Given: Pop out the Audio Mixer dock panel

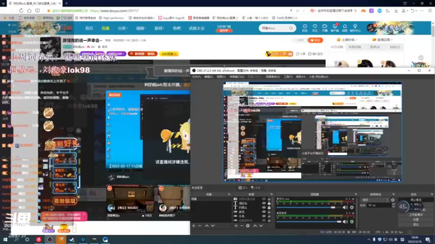Looking at the screenshot, I should 356,194.
